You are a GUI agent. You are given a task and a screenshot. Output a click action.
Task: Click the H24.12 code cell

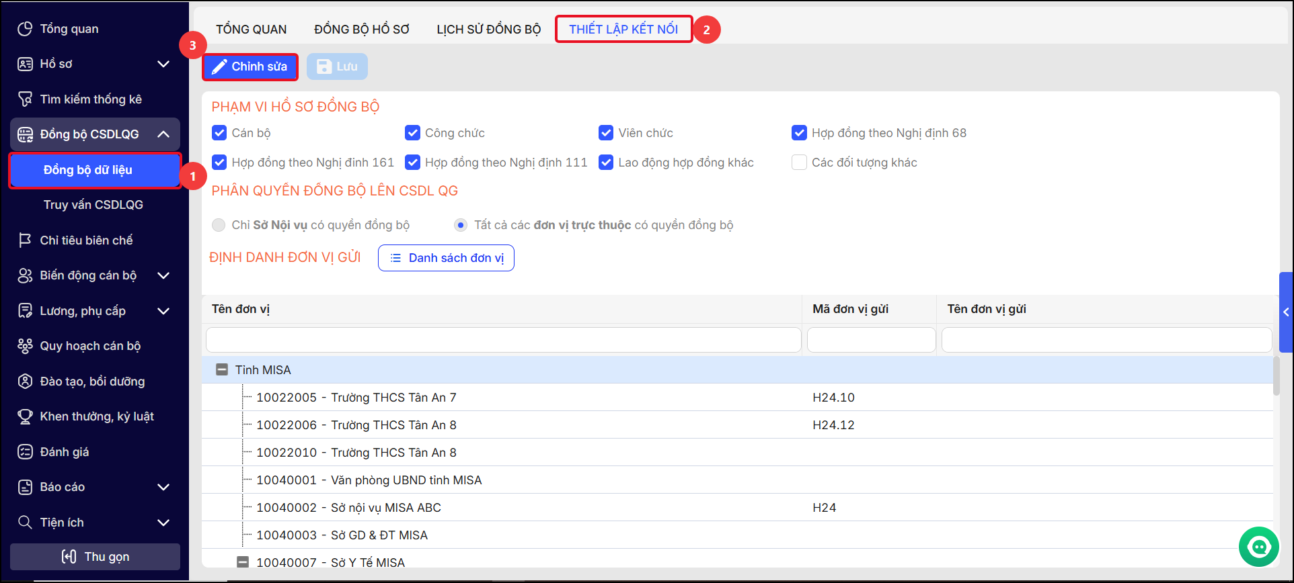833,425
